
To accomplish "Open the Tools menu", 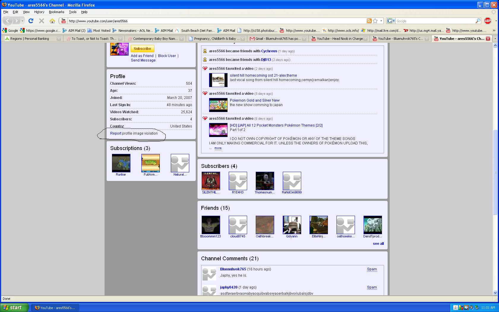I will [73, 12].
